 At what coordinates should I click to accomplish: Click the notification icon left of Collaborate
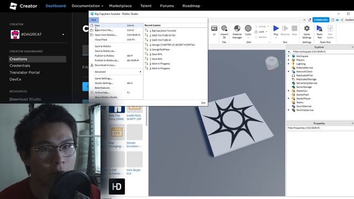[310, 20]
